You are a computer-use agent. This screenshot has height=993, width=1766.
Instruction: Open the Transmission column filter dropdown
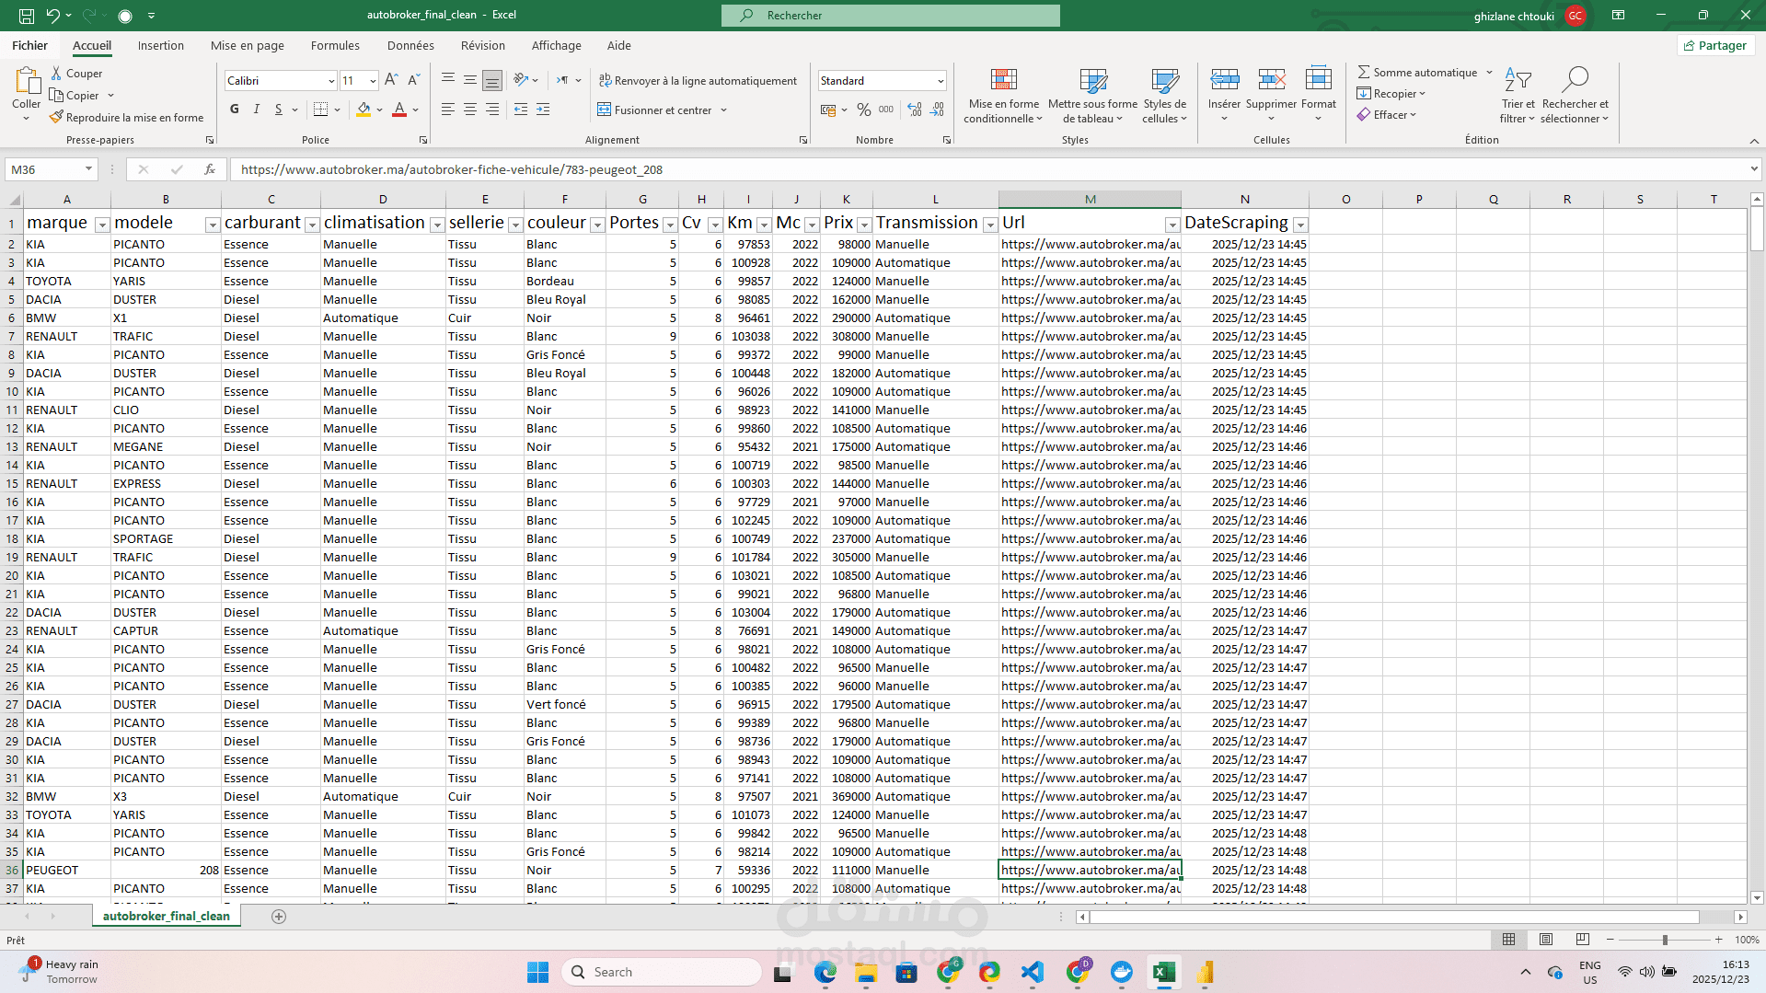[990, 225]
